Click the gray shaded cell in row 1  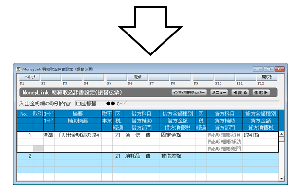(38, 149)
